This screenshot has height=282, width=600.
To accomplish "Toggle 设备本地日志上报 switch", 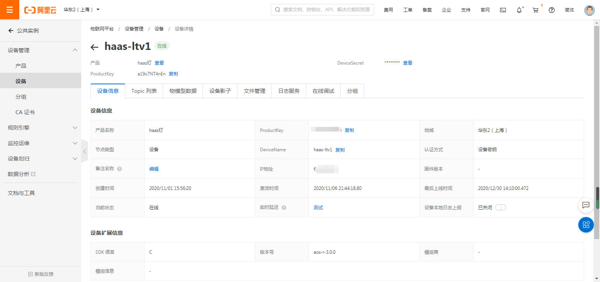I will [501, 207].
